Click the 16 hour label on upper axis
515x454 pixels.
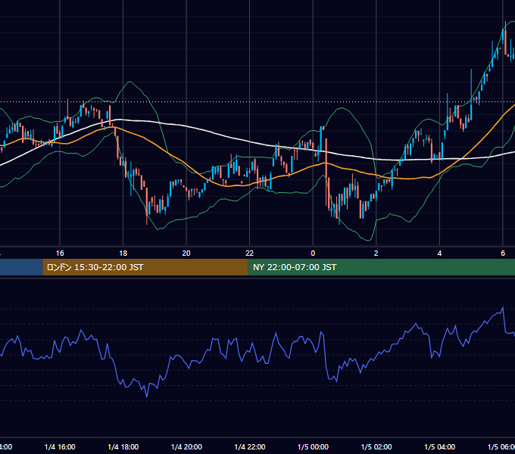tap(60, 253)
